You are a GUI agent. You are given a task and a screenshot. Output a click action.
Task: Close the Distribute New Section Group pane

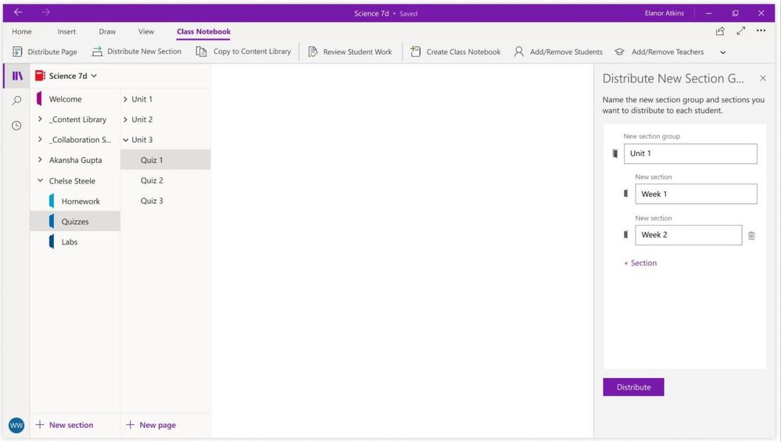point(762,78)
